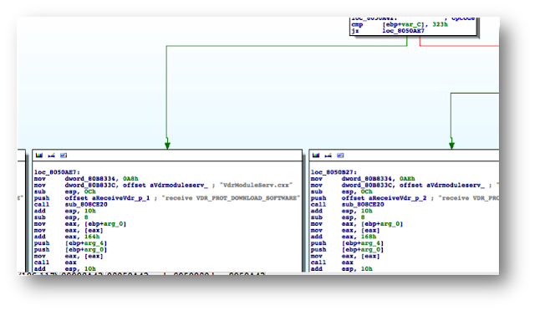The width and height of the screenshot is (535, 311).
Task: Click the jz loc_8050AE7 jump target in top block
Action: click(403, 31)
